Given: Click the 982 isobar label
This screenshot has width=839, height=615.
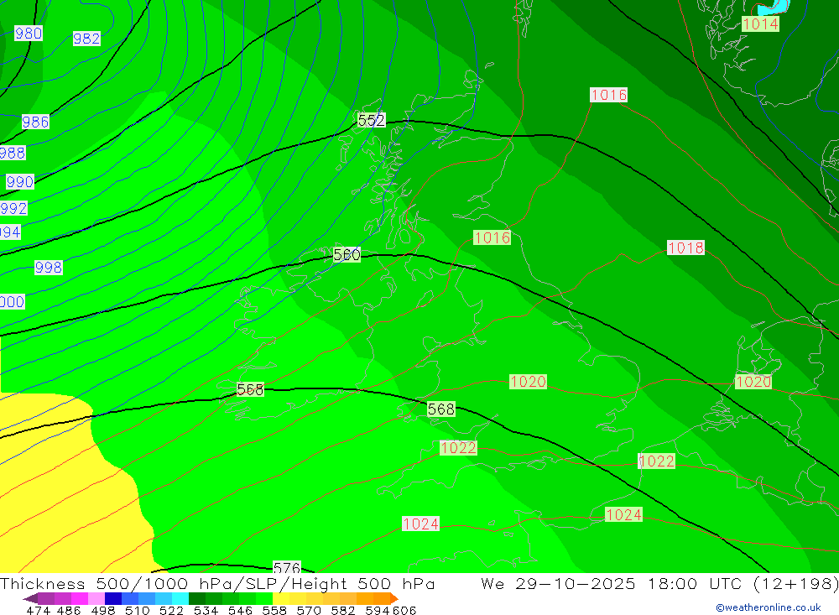Looking at the screenshot, I should point(86,39).
